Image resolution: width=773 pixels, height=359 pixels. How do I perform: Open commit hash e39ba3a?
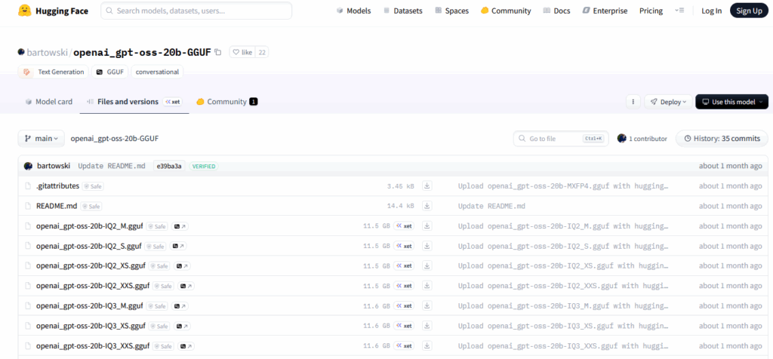[169, 166]
